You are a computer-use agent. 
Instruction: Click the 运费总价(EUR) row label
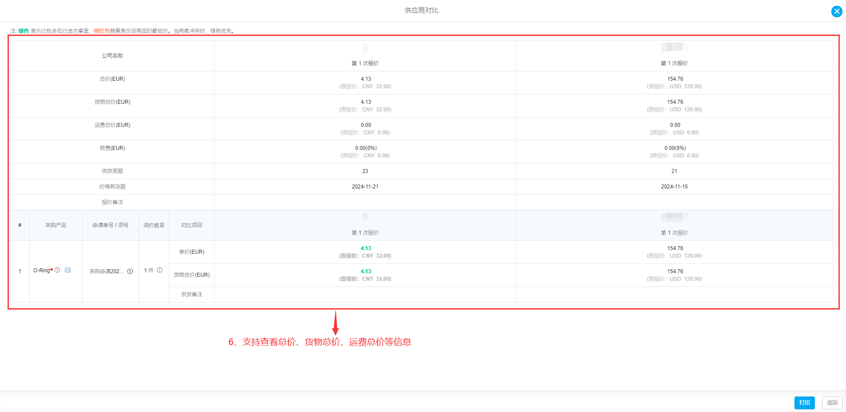click(x=112, y=125)
